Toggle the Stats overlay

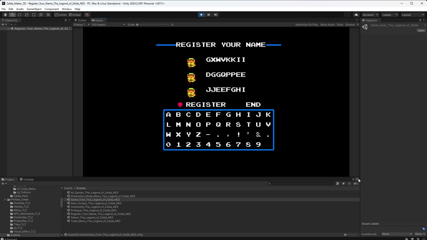click(x=340, y=25)
